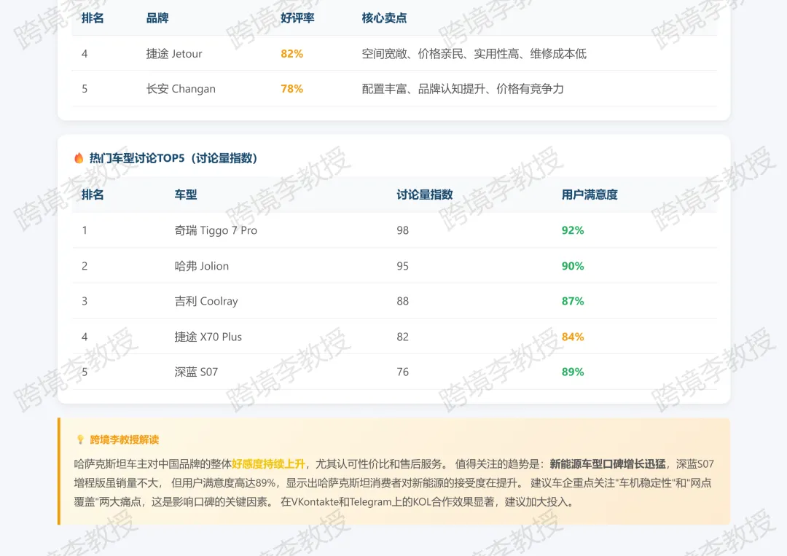
Task: Click discussion index 88 for Coolray
Action: (402, 301)
